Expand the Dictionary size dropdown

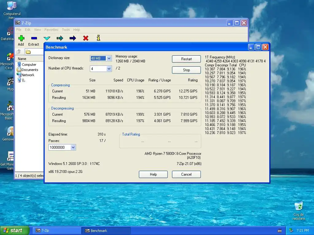coord(109,58)
